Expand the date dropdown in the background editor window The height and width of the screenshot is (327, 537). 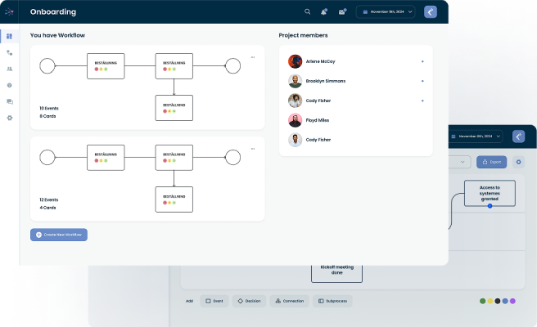click(476, 137)
